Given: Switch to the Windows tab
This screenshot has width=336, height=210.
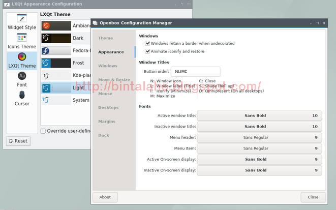Looking at the screenshot, I should pos(108,66).
